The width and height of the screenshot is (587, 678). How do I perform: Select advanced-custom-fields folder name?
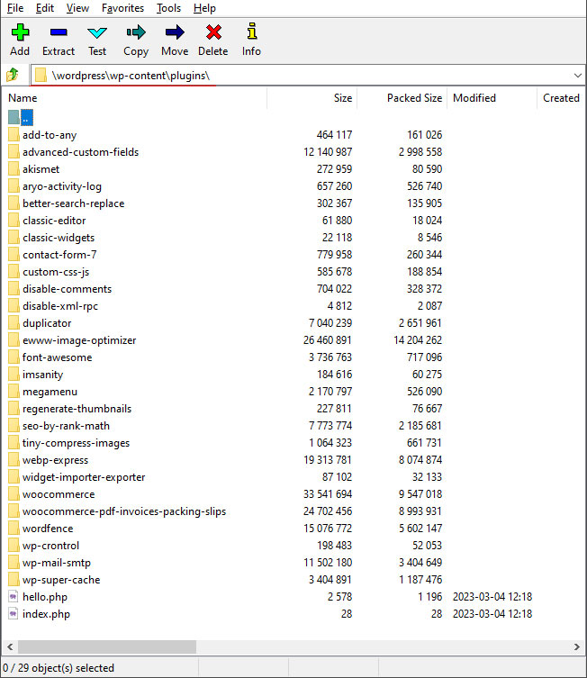click(81, 152)
